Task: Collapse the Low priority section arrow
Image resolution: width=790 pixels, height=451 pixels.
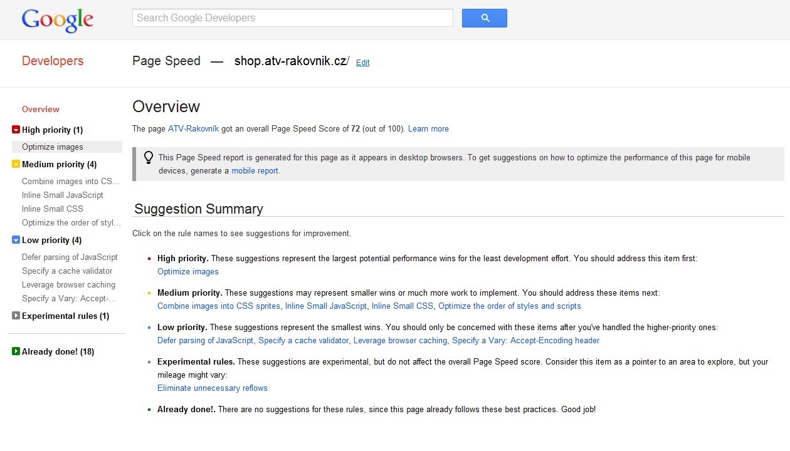Action: (x=16, y=240)
